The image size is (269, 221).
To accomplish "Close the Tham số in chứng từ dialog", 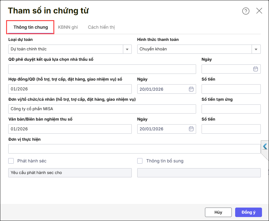I will tap(259, 11).
